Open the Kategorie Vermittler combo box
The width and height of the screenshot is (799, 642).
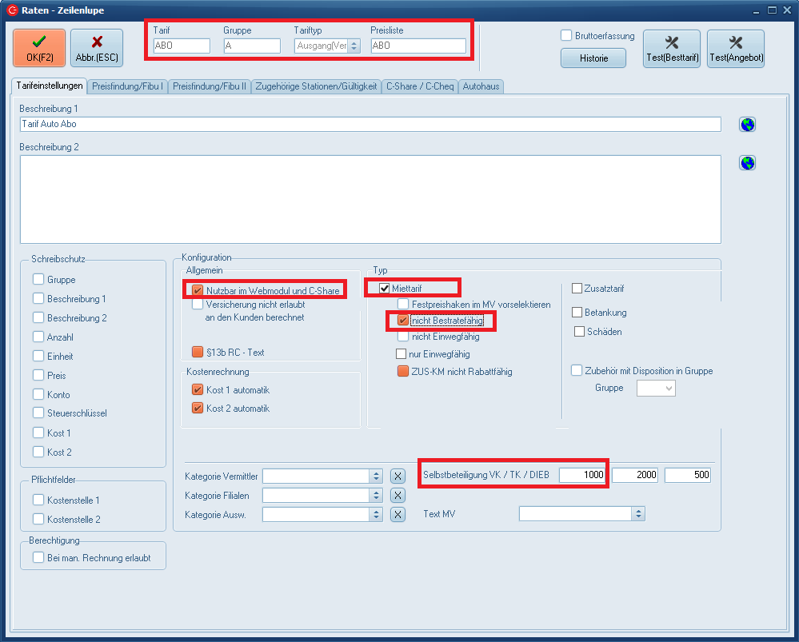click(x=376, y=476)
